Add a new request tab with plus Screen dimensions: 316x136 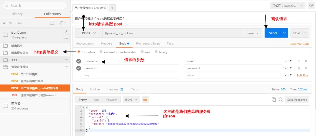click(x=112, y=8)
